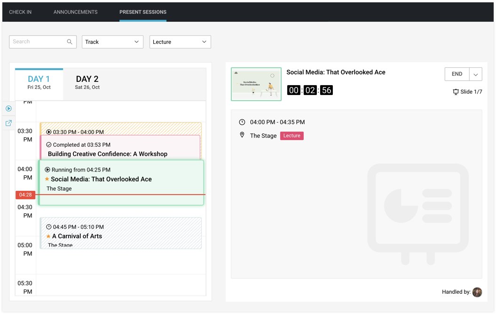The height and width of the screenshot is (314, 496).
Task: Click the red 04:28 current time marker
Action: [25, 195]
